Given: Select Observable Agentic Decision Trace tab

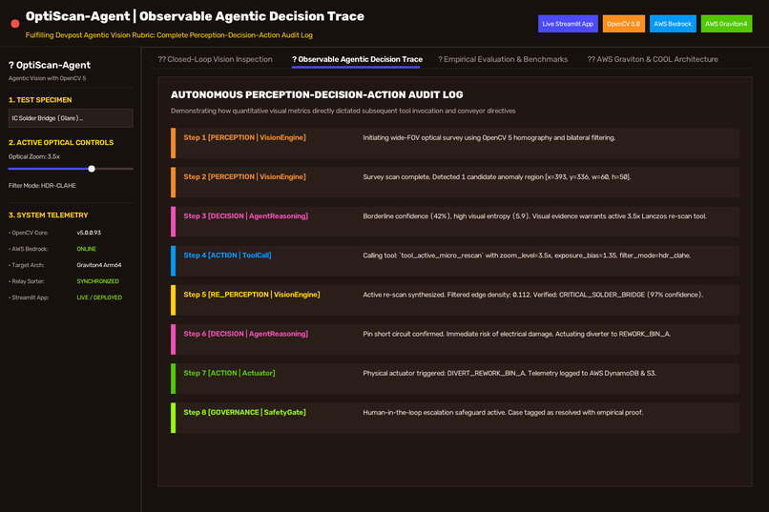Looking at the screenshot, I should (x=357, y=59).
